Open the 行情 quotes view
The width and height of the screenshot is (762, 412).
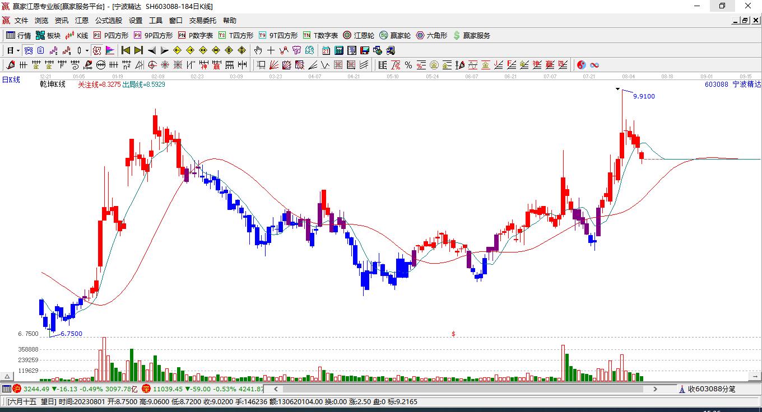[x=18, y=35]
